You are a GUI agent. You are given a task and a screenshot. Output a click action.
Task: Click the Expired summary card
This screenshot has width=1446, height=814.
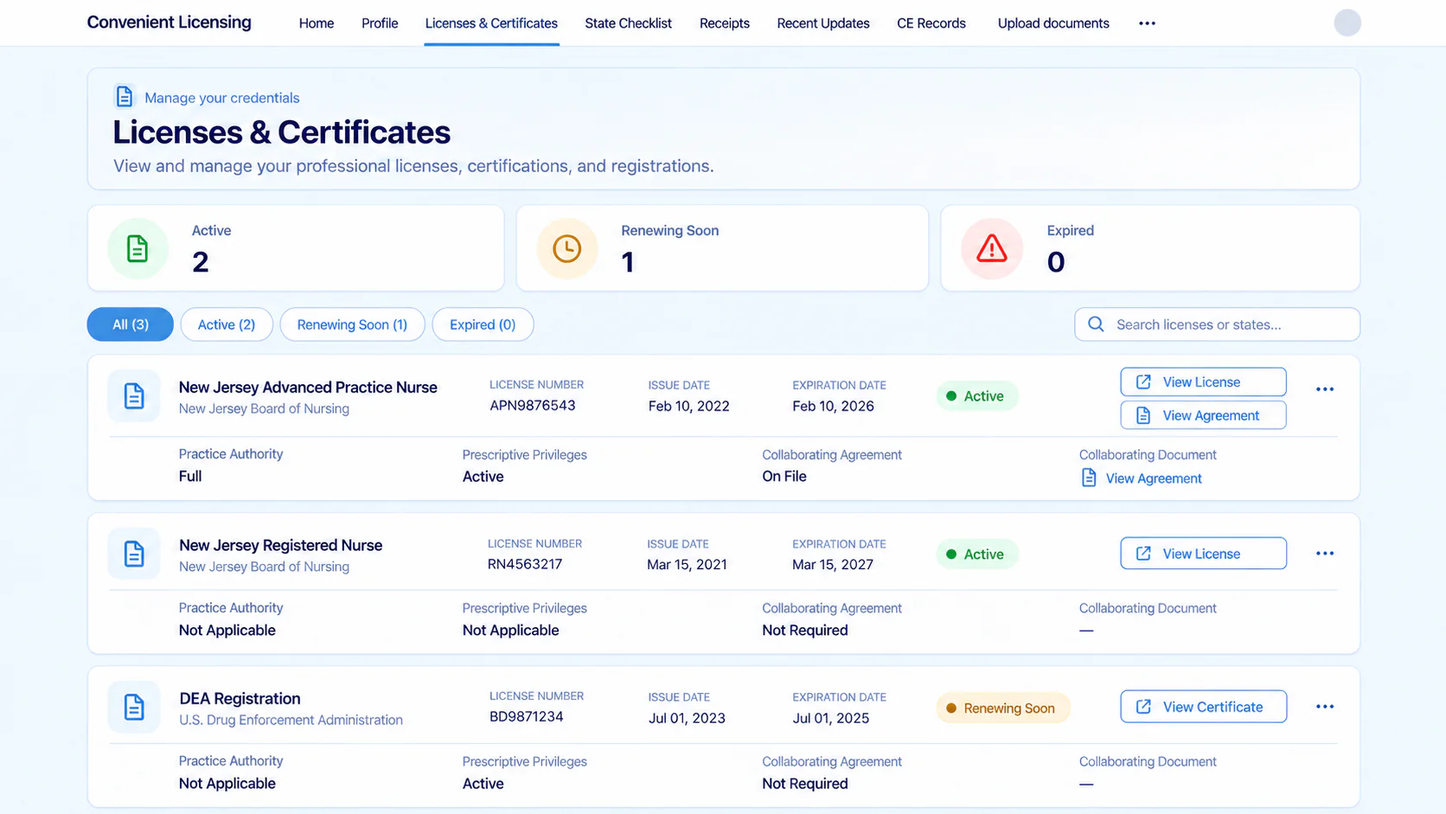[x=1150, y=248]
